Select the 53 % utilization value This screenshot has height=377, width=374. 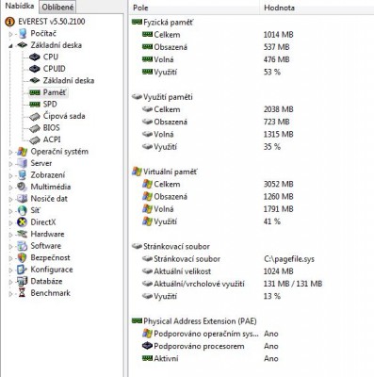272,72
